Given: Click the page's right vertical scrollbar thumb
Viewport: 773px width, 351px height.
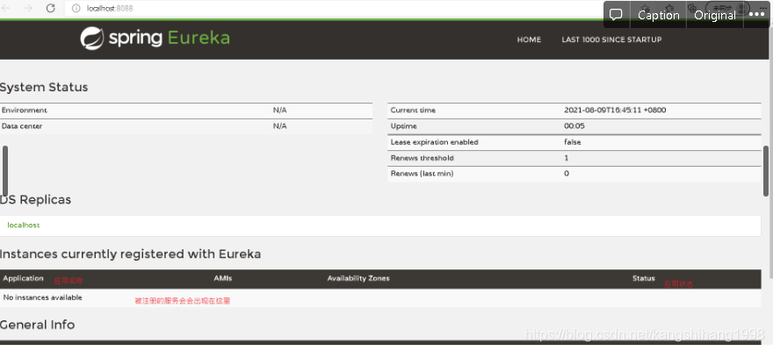Looking at the screenshot, I should pyautogui.click(x=766, y=171).
